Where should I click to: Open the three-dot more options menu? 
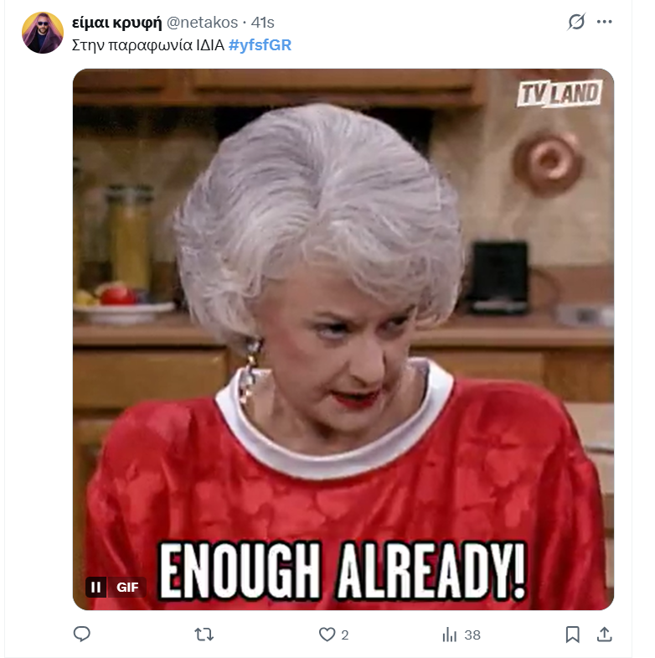coord(604,22)
